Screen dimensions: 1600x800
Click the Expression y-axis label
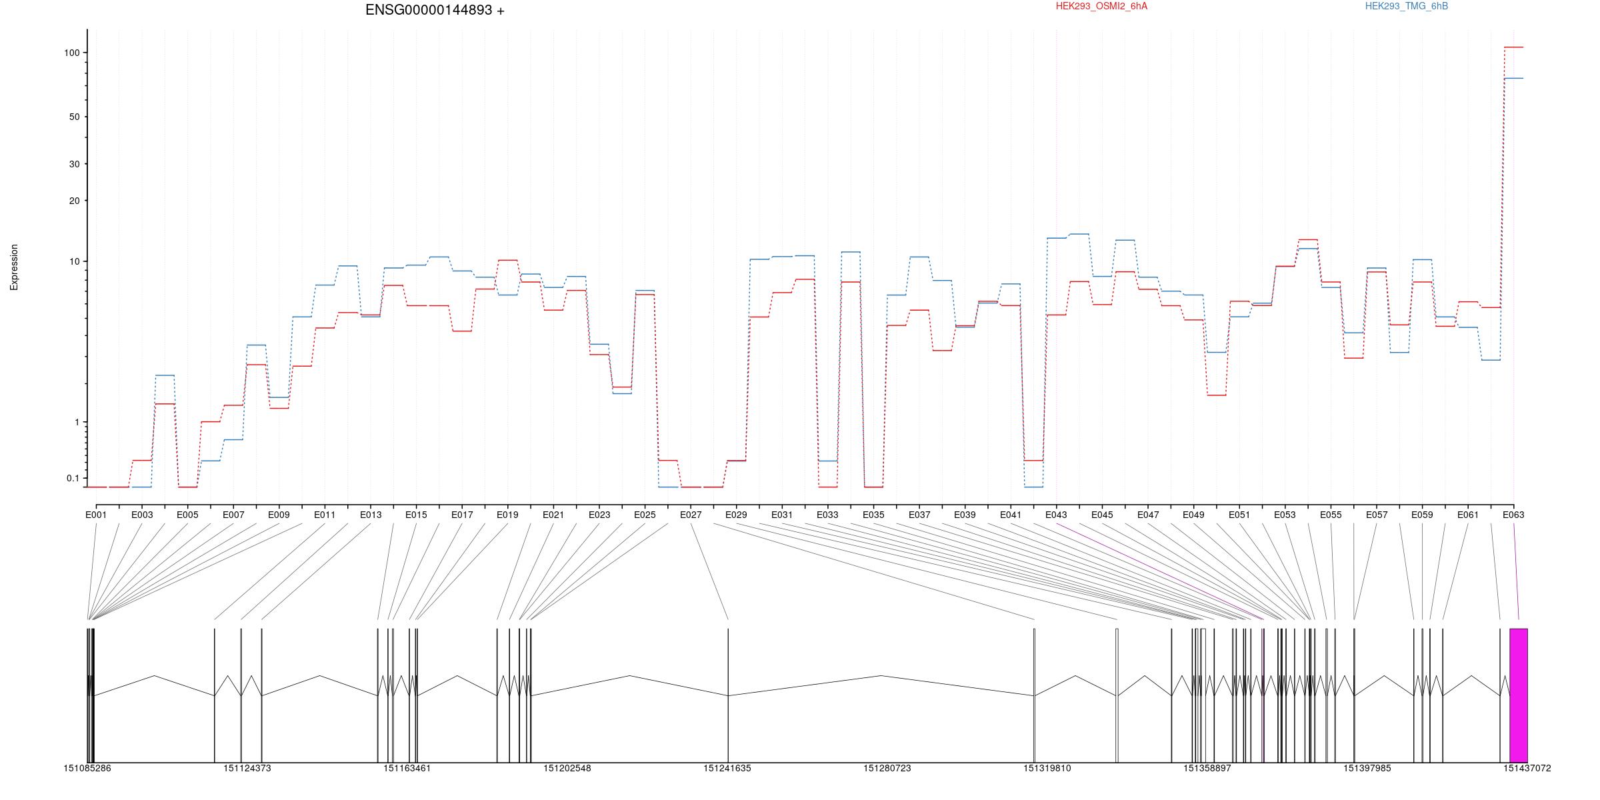[14, 267]
